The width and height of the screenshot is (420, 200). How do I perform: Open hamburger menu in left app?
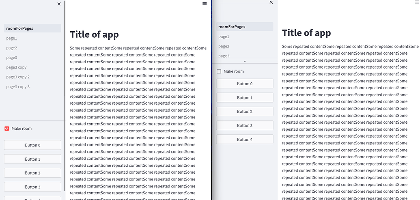[205, 4]
